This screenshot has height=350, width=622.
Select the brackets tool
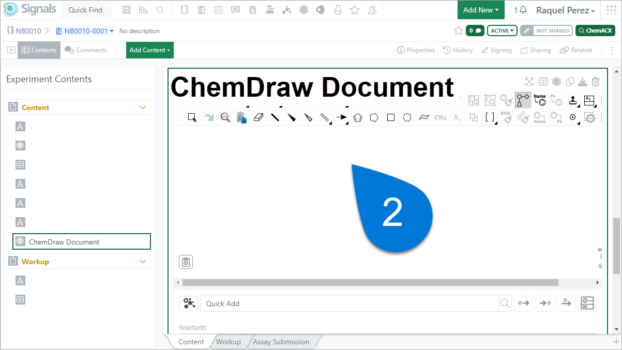click(x=490, y=117)
